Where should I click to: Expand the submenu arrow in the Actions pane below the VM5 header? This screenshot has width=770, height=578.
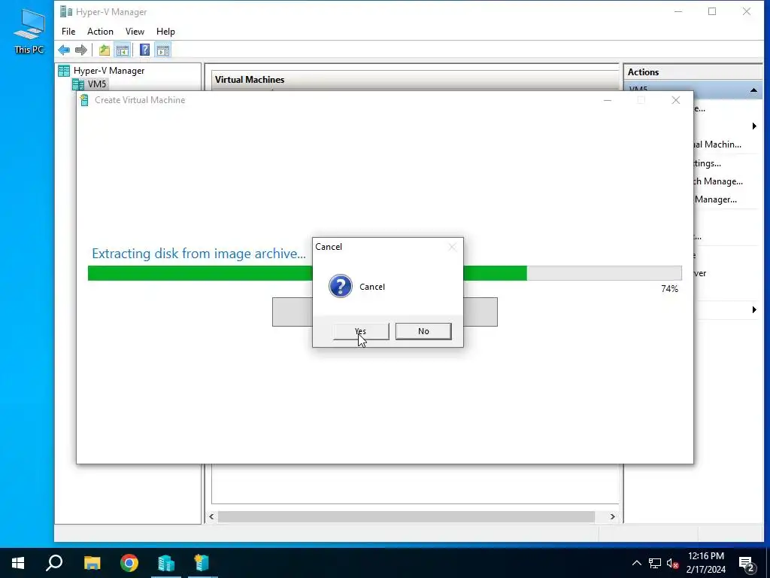coord(754,126)
